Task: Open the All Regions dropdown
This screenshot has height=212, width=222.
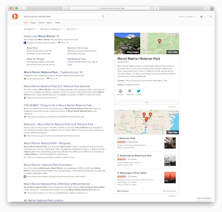Action: (x=30, y=29)
